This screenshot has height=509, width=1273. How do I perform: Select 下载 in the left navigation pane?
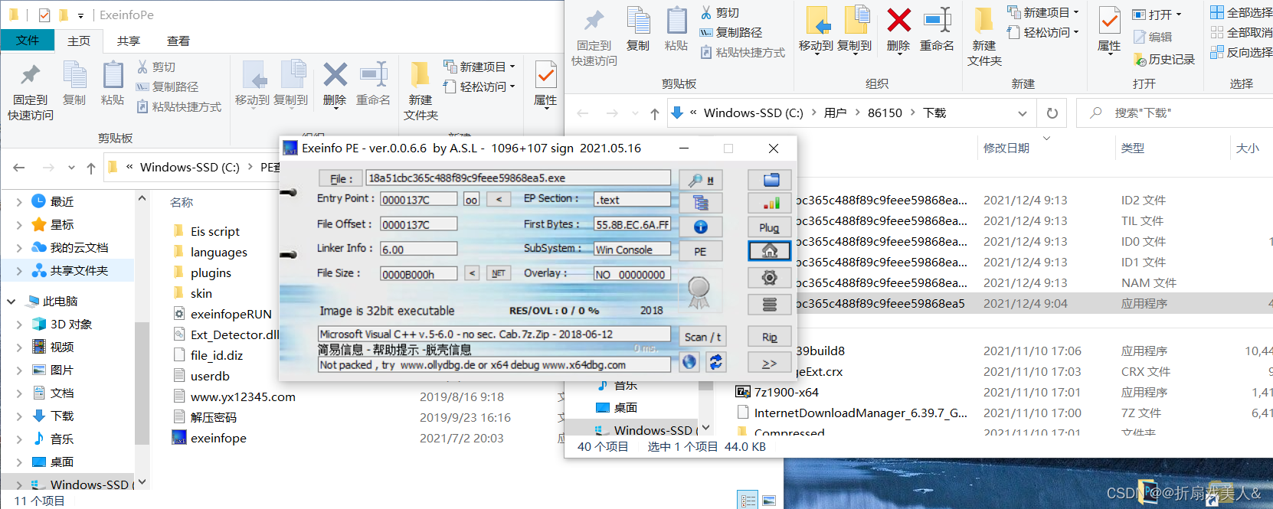pos(62,416)
